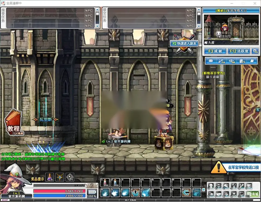261x202 pixels.
Task: Activate the back-dash skill on hotkey R
Action: tap(186, 193)
